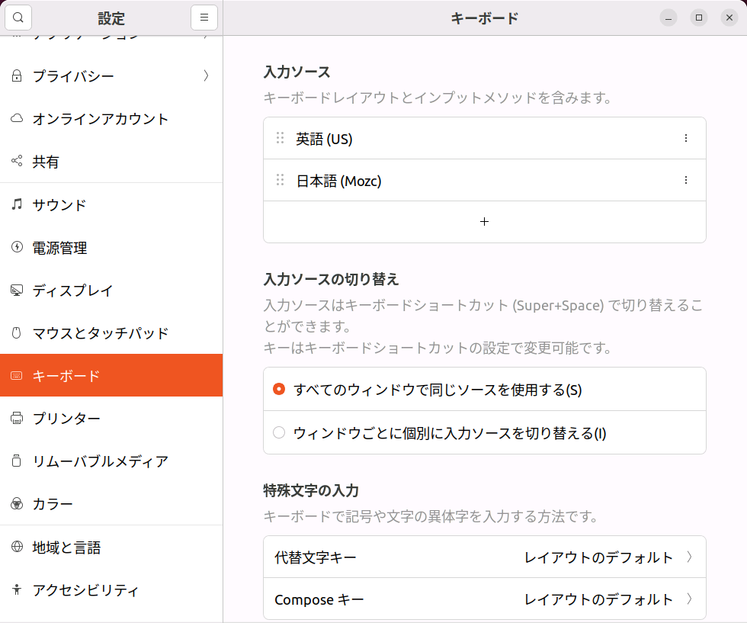Click the share icon beside 共有

[x=17, y=161]
